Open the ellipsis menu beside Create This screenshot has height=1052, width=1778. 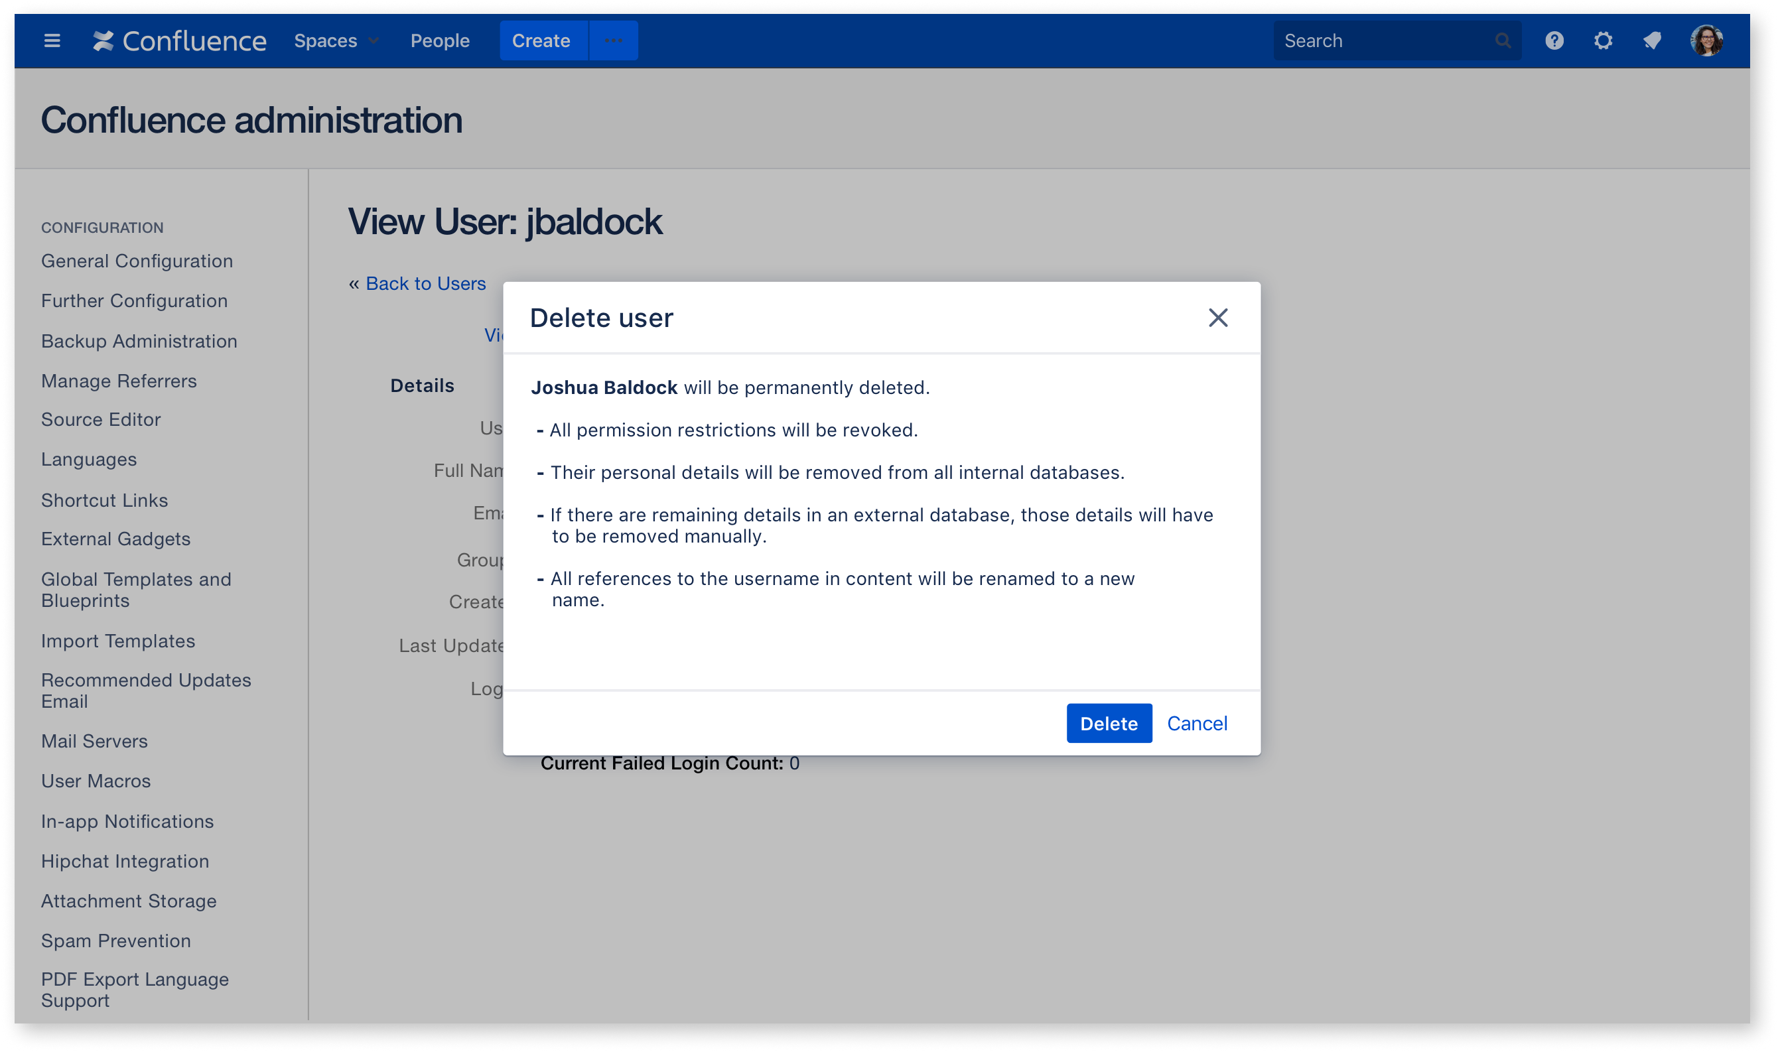click(613, 40)
